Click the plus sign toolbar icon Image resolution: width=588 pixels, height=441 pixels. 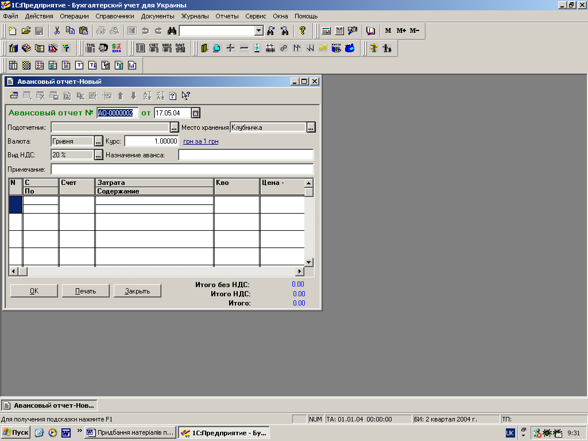(231, 48)
